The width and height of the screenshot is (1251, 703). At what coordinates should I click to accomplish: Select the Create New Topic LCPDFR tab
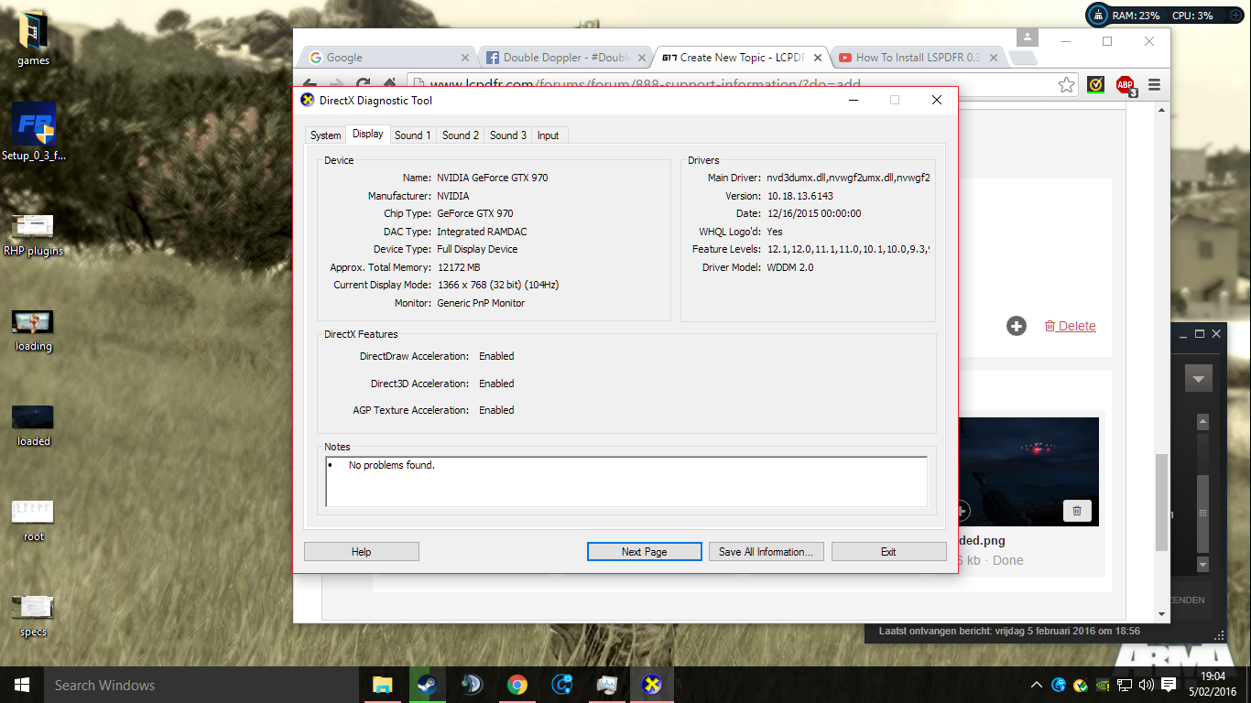point(740,58)
